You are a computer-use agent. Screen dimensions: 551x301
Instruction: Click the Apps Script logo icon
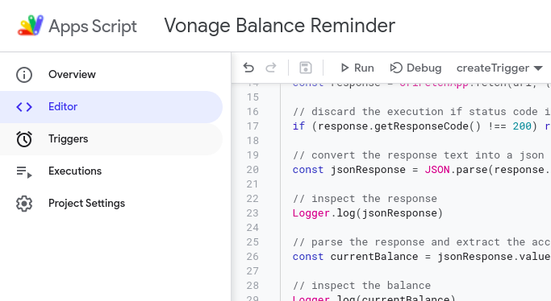coord(31,25)
